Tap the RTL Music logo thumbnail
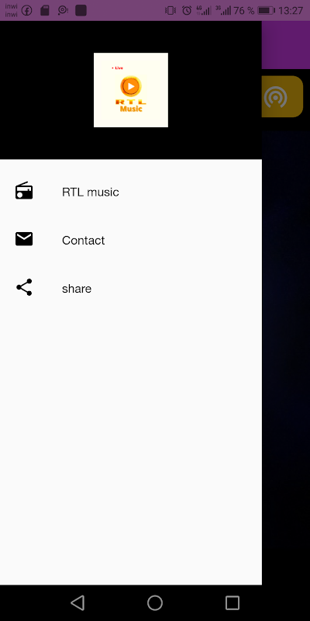The width and height of the screenshot is (310, 621). 131,90
